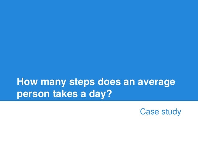Click the white area left of "Case study"

[70, 112]
